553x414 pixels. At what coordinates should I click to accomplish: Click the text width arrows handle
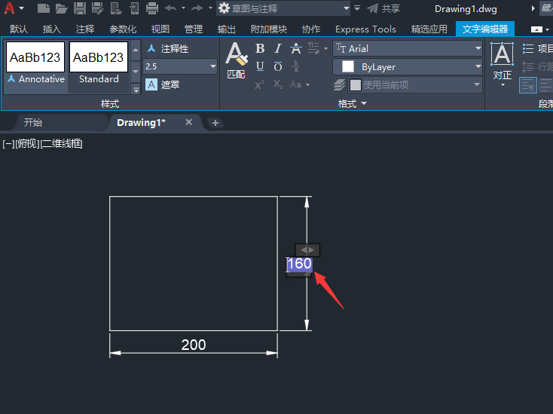(307, 250)
